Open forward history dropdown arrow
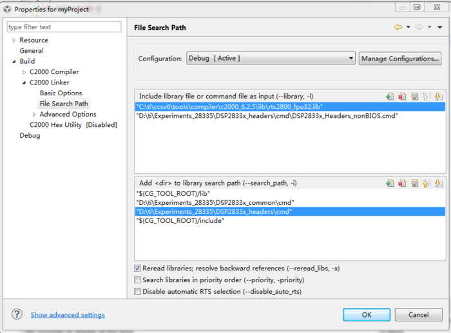 point(430,27)
